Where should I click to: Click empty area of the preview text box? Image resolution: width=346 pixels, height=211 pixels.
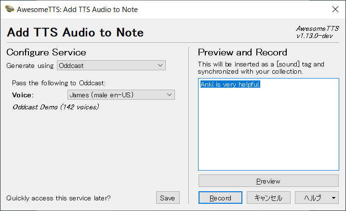click(x=268, y=132)
